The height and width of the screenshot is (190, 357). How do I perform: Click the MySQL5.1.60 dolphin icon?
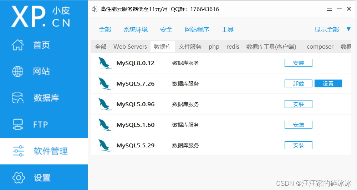coord(105,125)
